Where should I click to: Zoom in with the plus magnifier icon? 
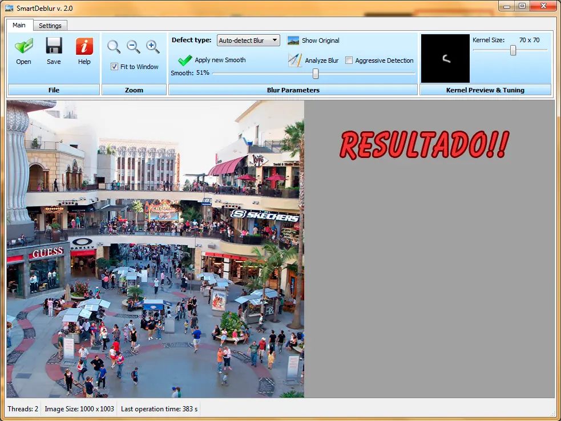tap(153, 47)
